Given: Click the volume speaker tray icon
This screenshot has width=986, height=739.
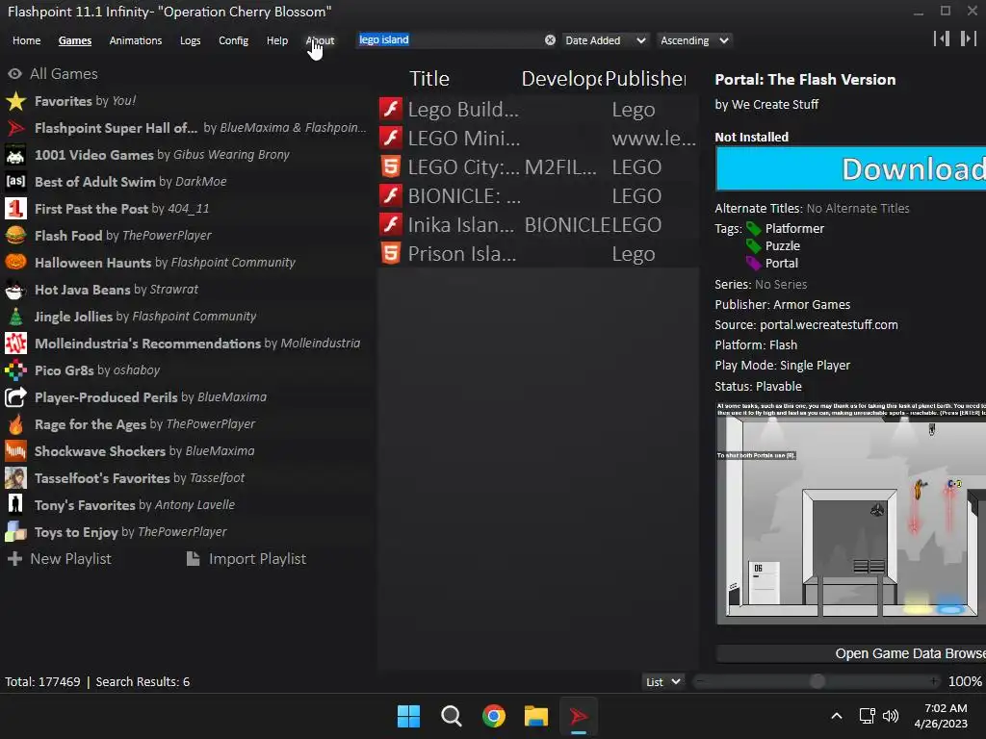Looking at the screenshot, I should click(891, 716).
